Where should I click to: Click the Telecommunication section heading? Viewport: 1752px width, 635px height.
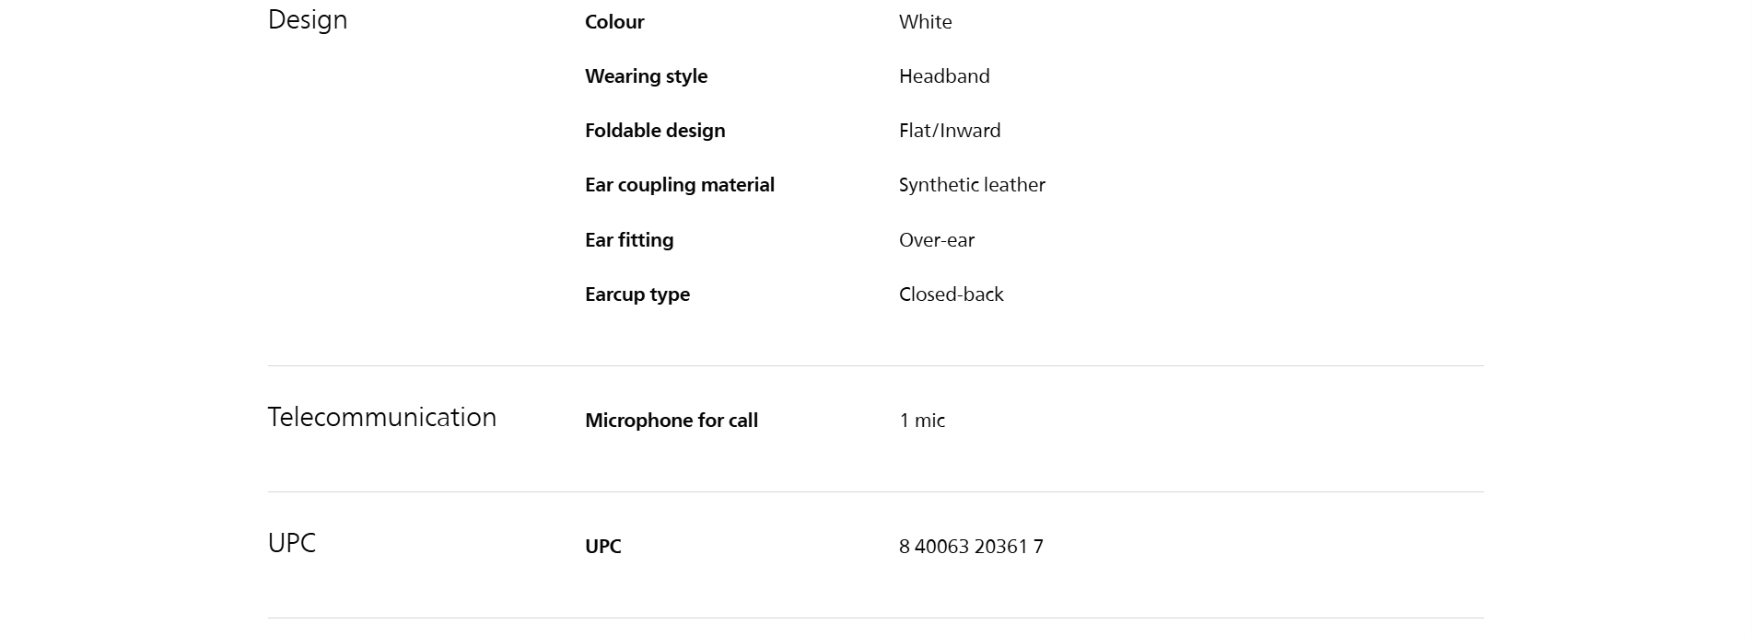click(381, 418)
